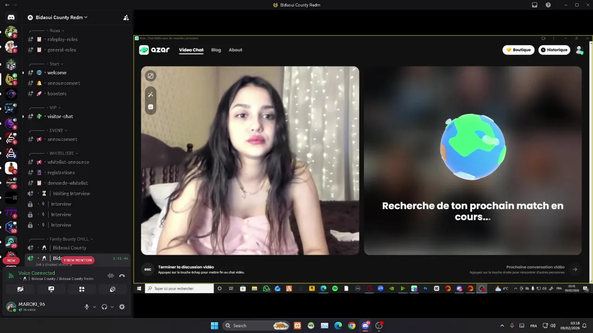The height and width of the screenshot is (333, 593).
Task: Open Azar profile avatar icon
Action: coord(579,50)
